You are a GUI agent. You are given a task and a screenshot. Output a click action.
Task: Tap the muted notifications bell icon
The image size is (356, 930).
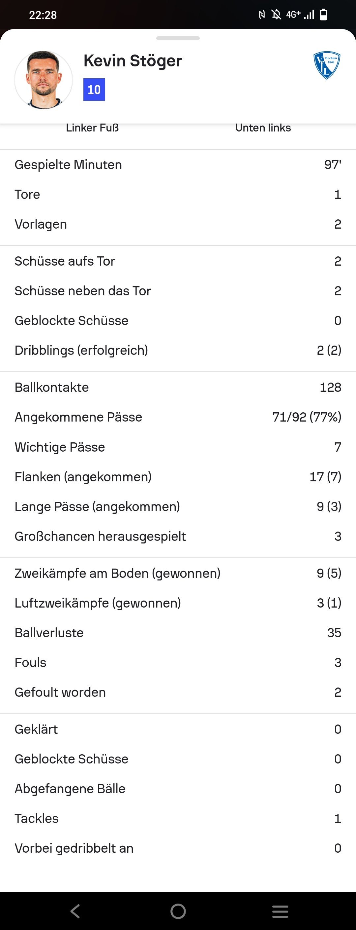click(x=276, y=15)
